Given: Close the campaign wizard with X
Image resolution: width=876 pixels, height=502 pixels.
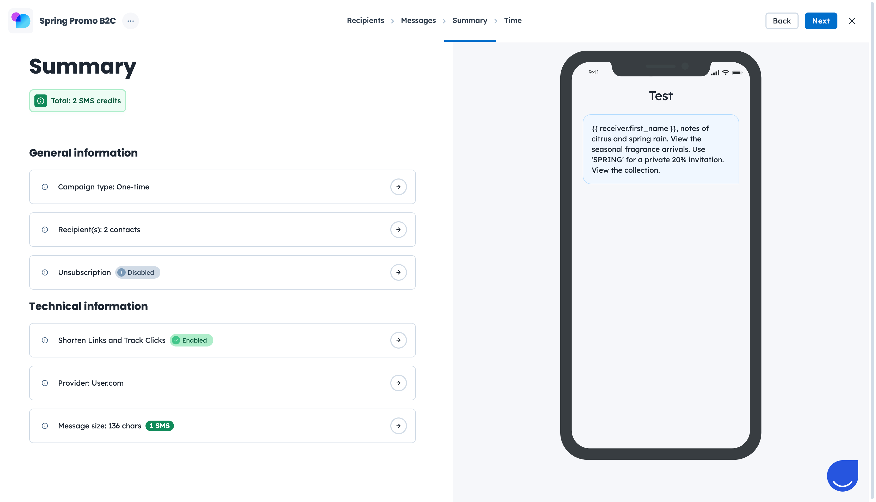Looking at the screenshot, I should [x=851, y=21].
